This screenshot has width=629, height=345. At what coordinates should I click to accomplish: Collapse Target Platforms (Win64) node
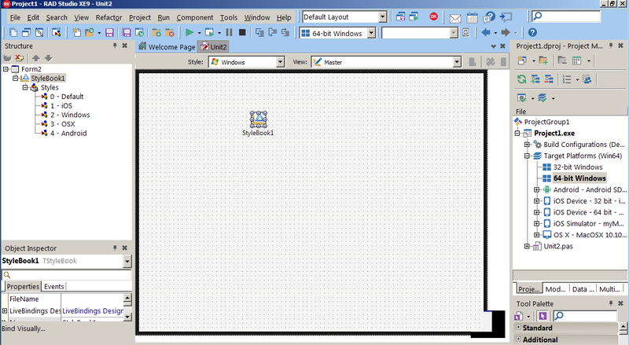[527, 156]
